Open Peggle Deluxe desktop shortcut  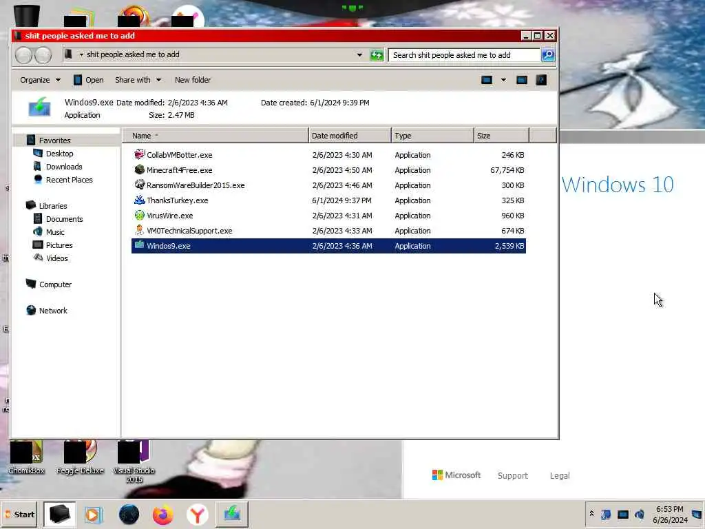point(80,457)
